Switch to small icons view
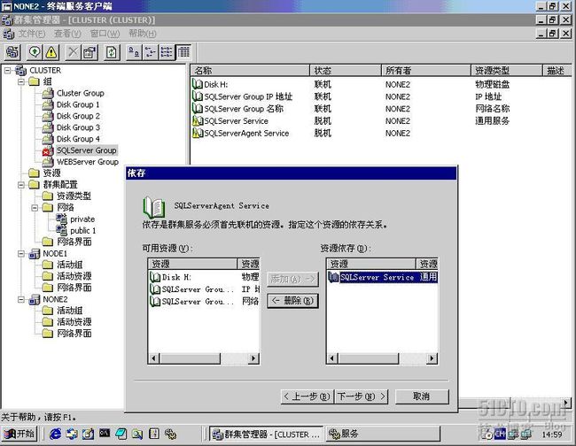The height and width of the screenshot is (446, 576). (x=151, y=52)
